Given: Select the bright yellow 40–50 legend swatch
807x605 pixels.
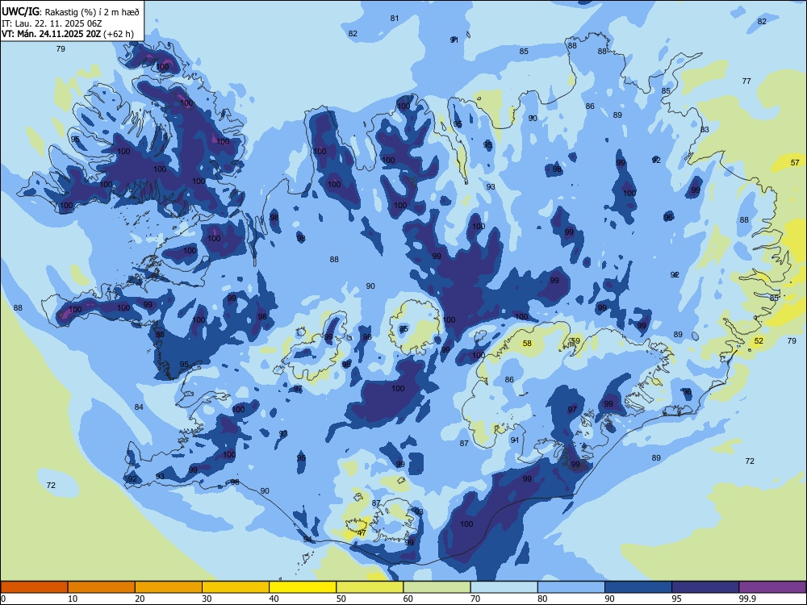Looking at the screenshot, I should (x=303, y=587).
